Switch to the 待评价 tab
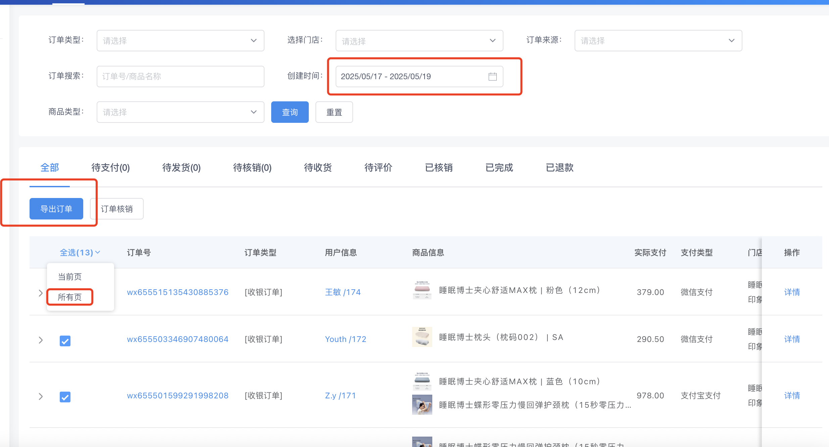829x447 pixels. (378, 167)
